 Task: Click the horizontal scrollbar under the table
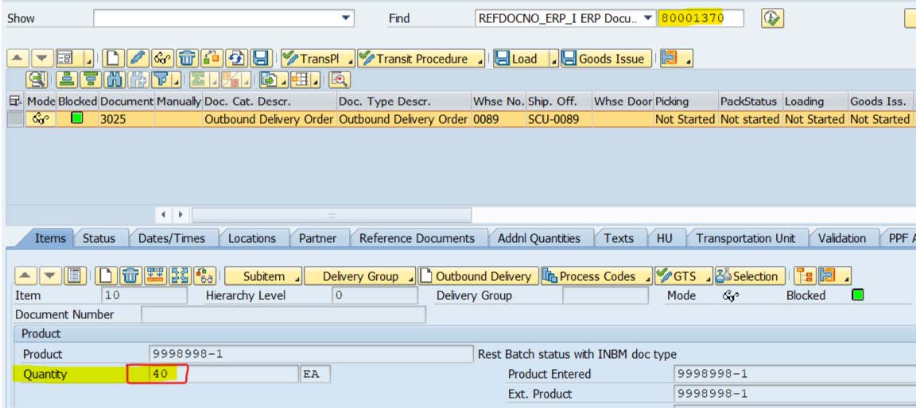(331, 215)
